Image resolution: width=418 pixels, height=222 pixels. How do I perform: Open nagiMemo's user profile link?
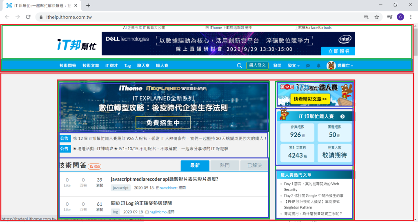tap(158, 212)
